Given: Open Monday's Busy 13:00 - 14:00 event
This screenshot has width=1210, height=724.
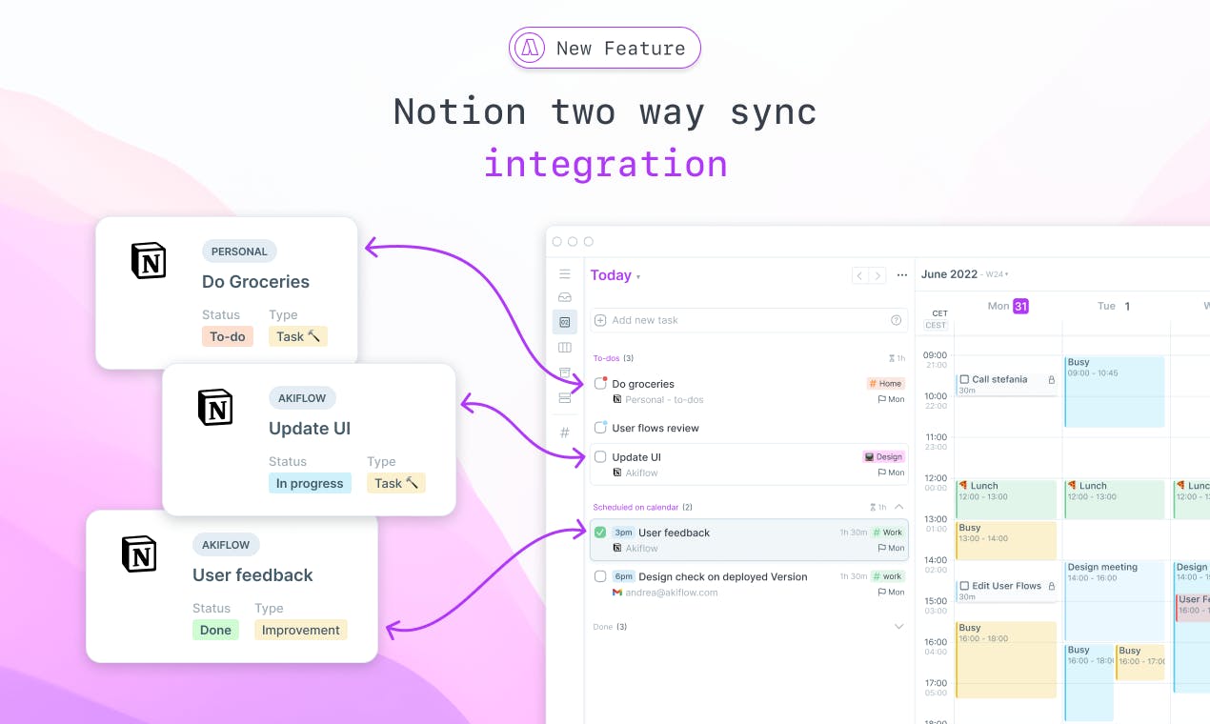Looking at the screenshot, I should 1006,540.
